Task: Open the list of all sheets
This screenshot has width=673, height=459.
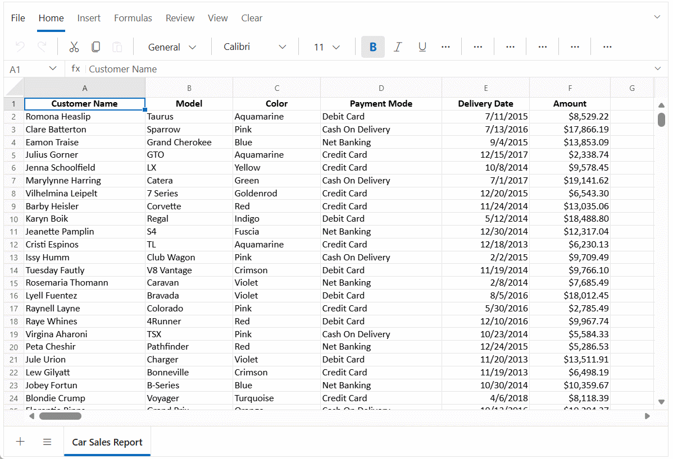Action: point(47,442)
